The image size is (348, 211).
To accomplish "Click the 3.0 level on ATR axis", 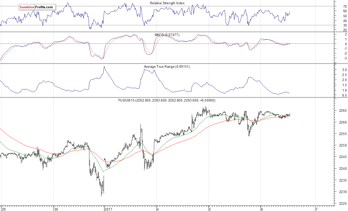I will pos(344,70).
